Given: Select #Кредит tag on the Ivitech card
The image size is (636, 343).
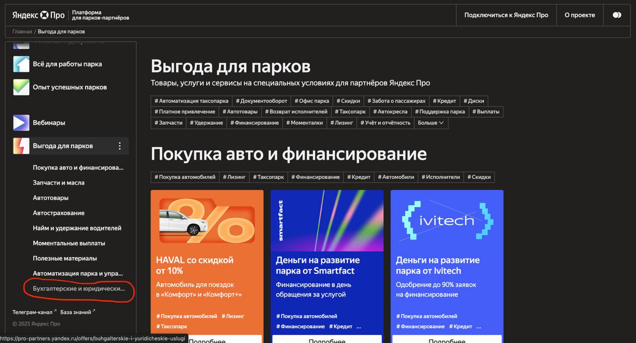Looking at the screenshot, I should pos(461,327).
